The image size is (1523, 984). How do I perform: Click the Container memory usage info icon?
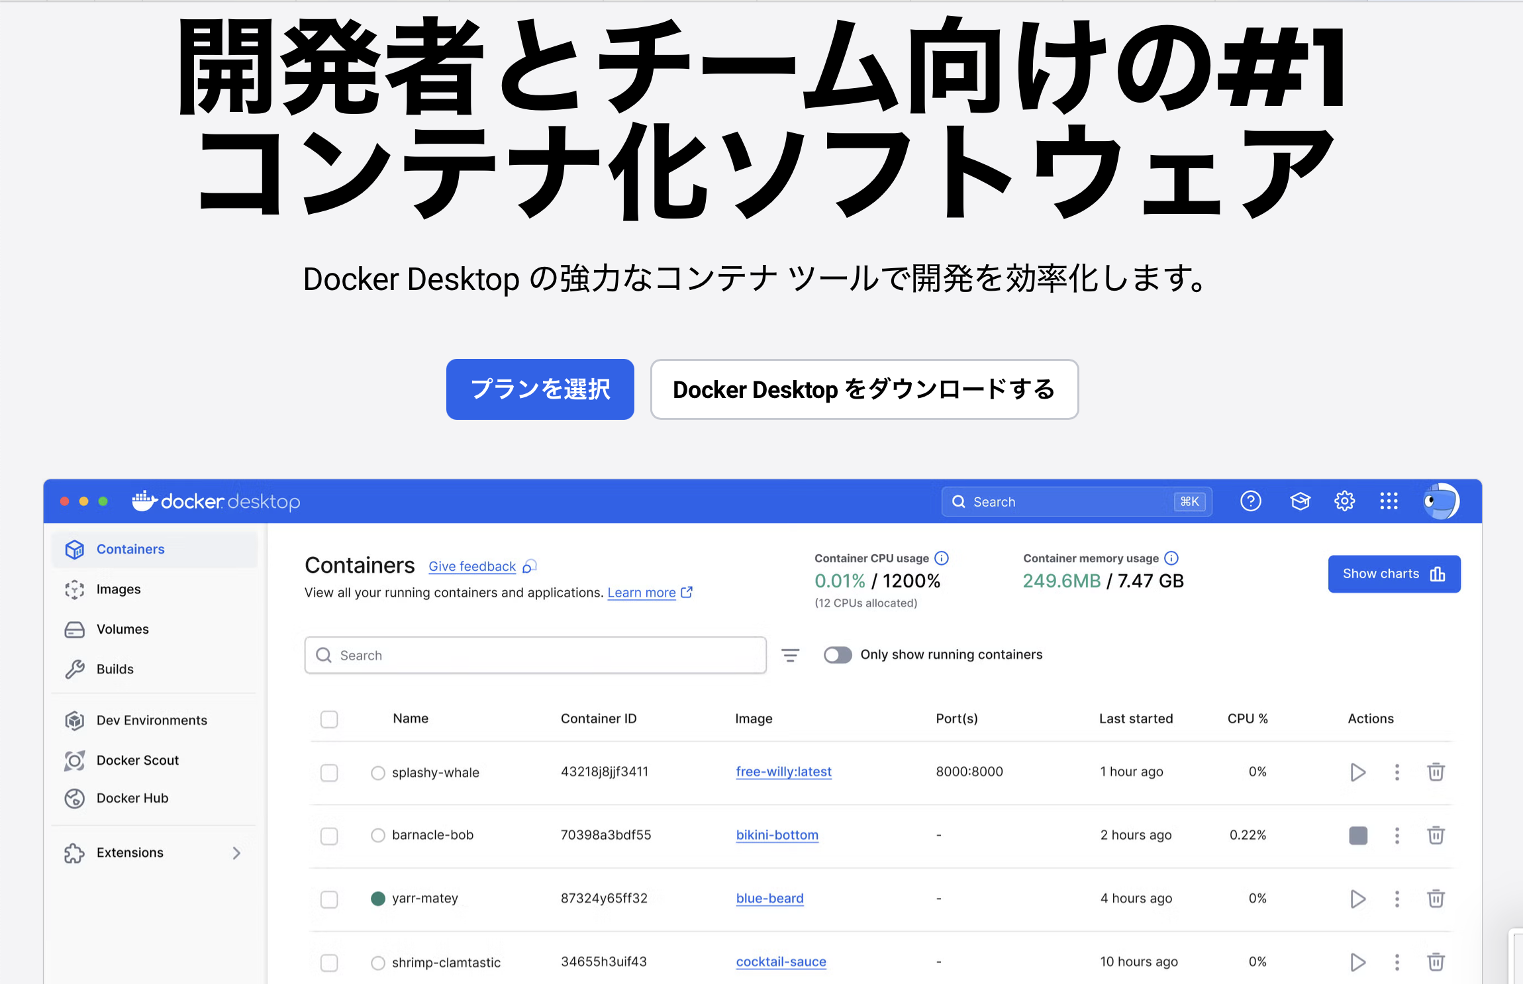click(x=1171, y=558)
